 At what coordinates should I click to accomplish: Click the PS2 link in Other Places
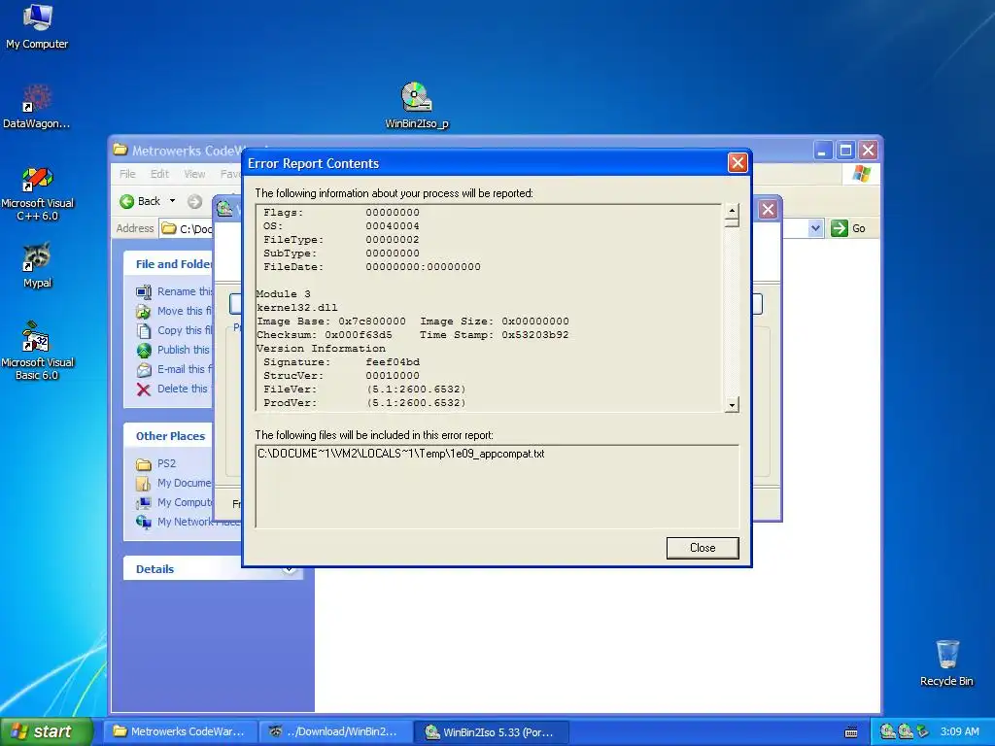pos(167,464)
